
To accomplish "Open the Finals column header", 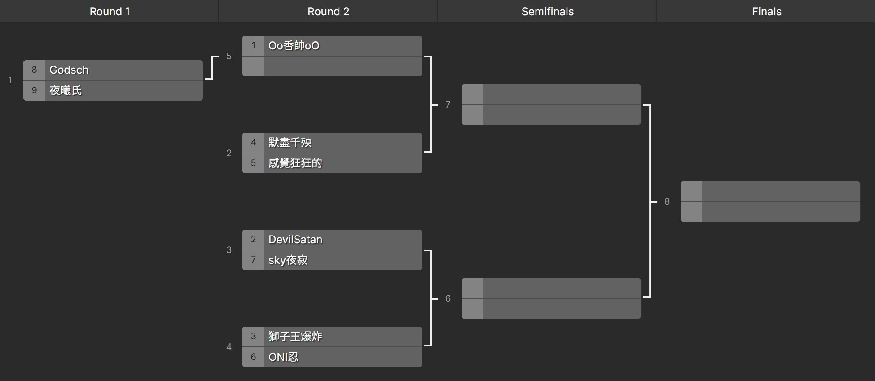I will tap(766, 12).
